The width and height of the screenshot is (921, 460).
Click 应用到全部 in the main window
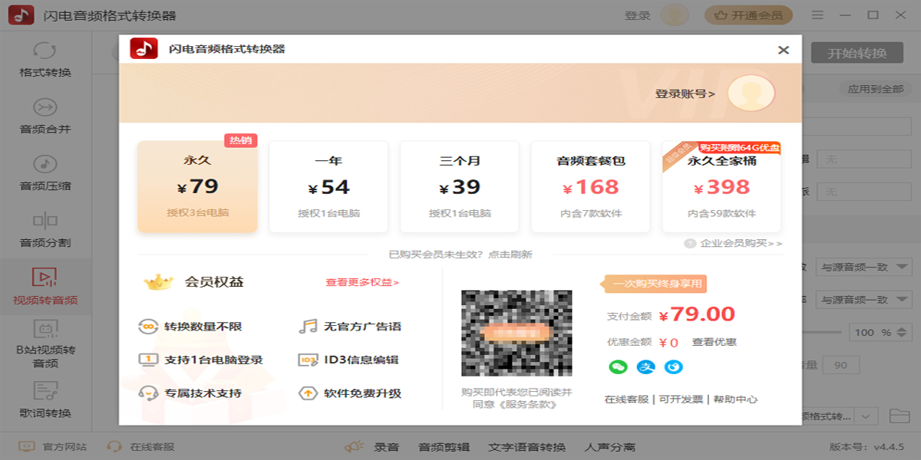pos(876,89)
